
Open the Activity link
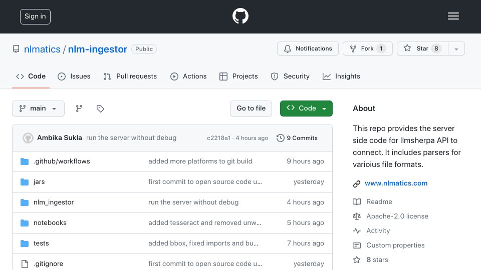378,230
